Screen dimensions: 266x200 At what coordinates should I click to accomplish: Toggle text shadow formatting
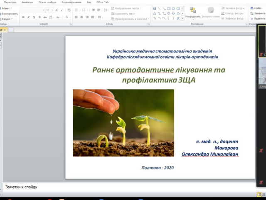point(39,17)
